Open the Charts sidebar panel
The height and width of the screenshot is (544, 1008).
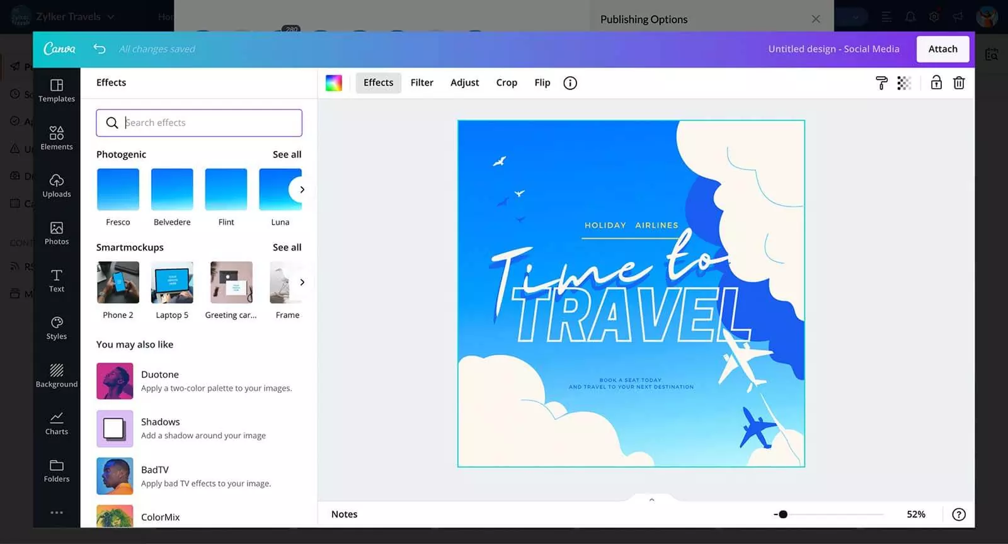(x=57, y=423)
